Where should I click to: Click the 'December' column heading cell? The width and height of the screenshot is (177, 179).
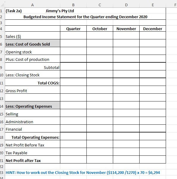click(x=153, y=29)
